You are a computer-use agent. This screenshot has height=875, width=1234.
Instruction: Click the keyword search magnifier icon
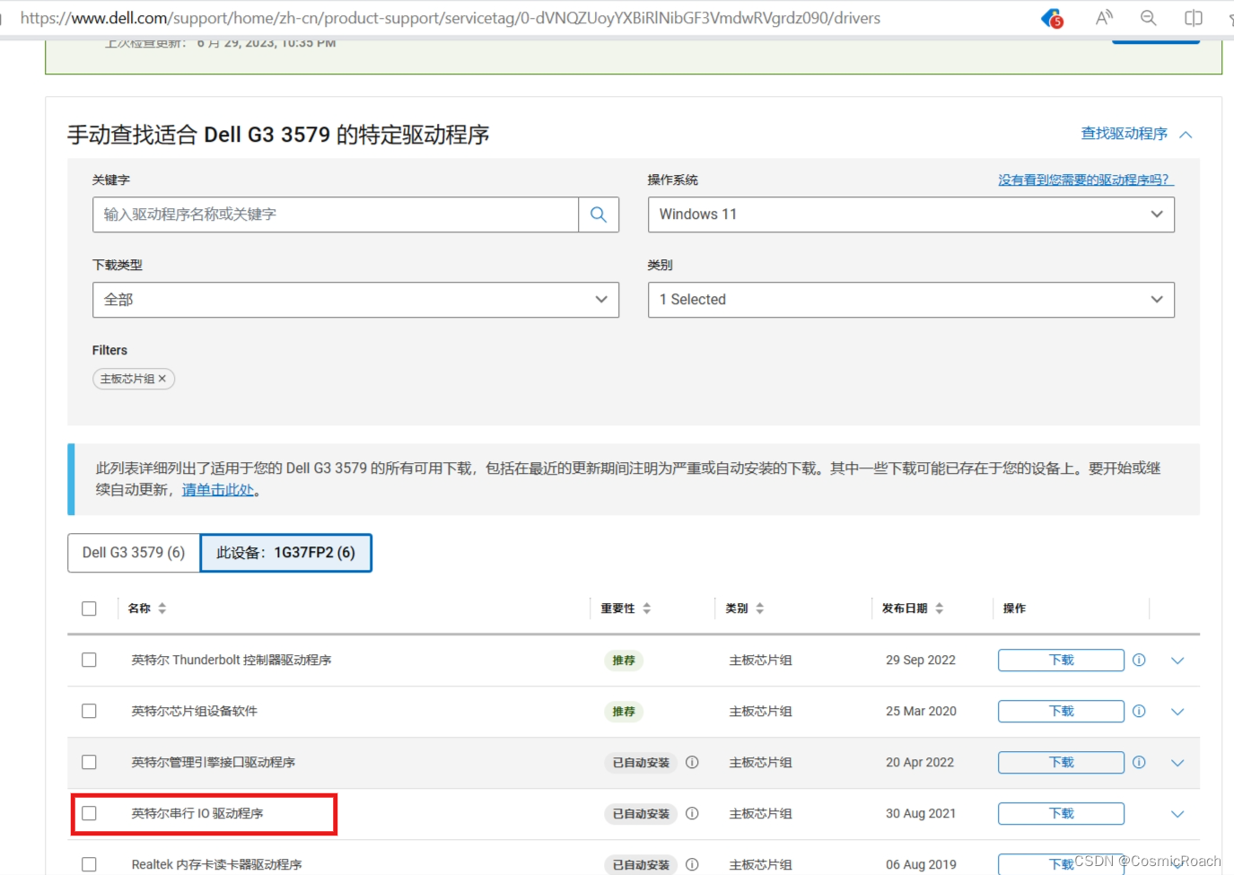coord(599,214)
